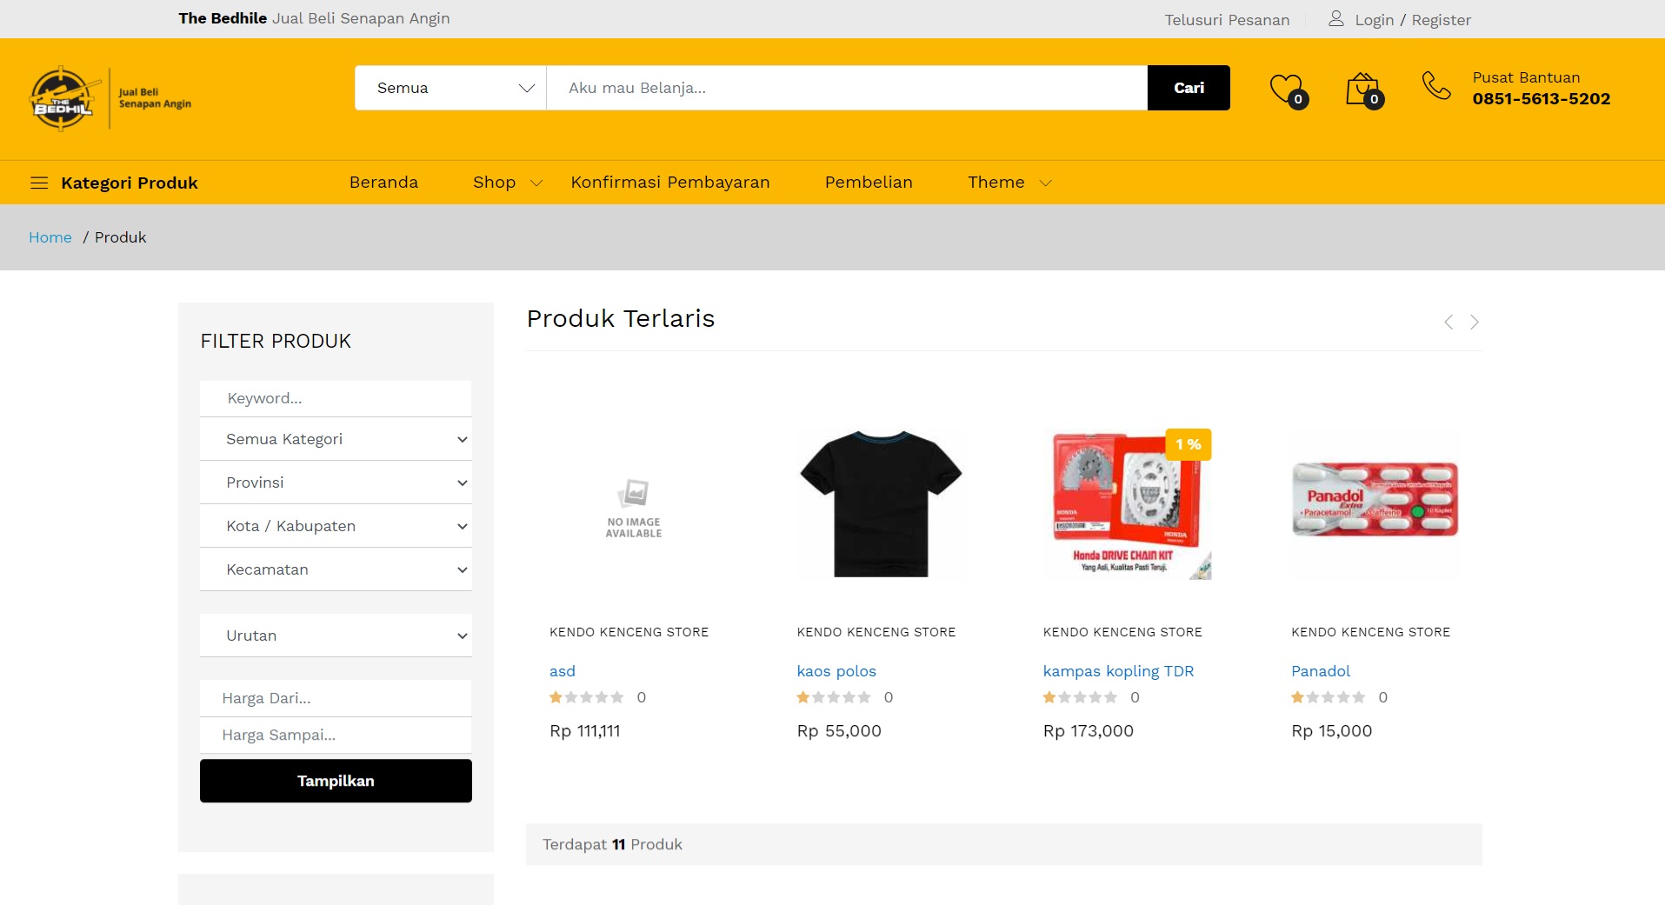
Task: Open the Urutan sort dropdown
Action: (x=336, y=635)
